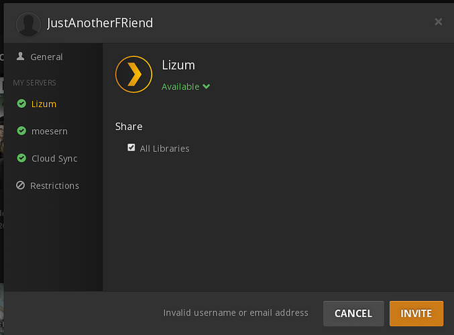Screen dimensions: 454x335
Task: Click the All Libraries label text
Action: 164,148
